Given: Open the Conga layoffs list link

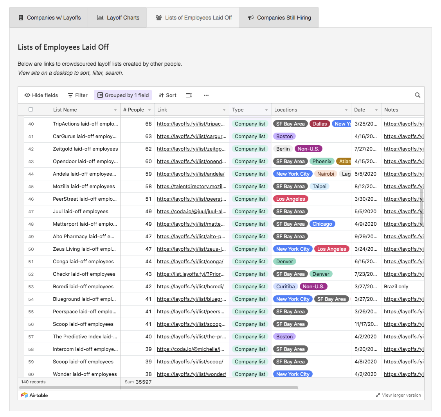Looking at the screenshot, I should [190, 261].
